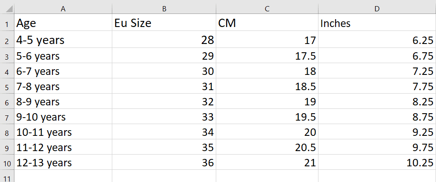
Task: Click the row 11 header
Action: click(7, 176)
